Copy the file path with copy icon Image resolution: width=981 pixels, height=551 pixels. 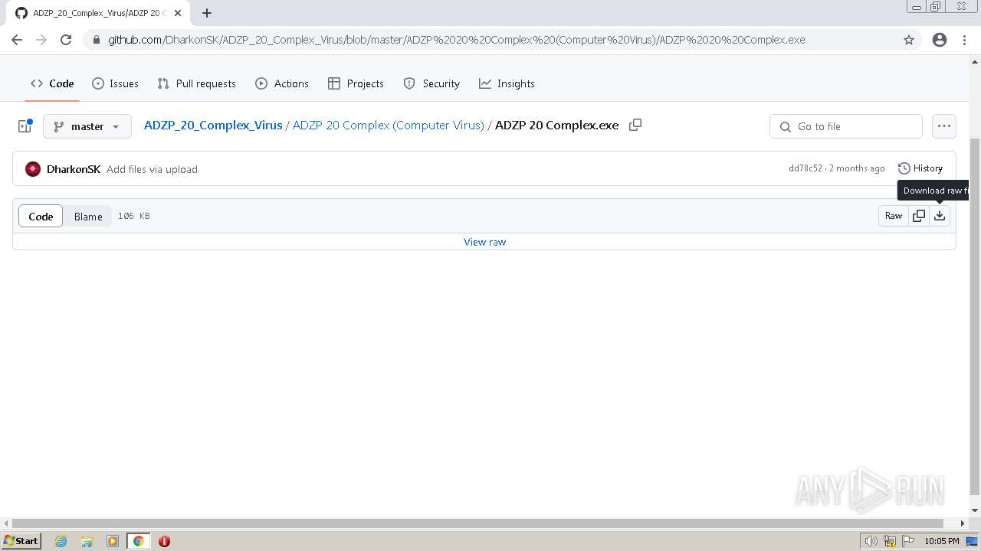[x=635, y=125]
